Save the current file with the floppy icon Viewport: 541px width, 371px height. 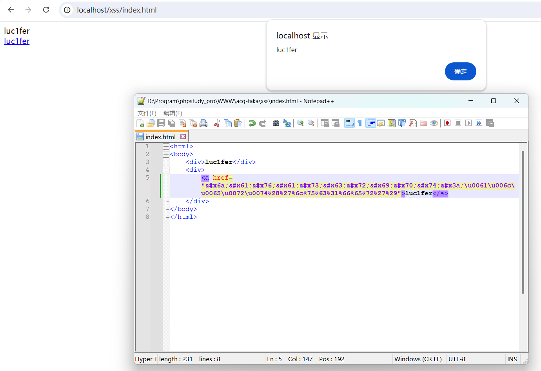click(x=161, y=123)
